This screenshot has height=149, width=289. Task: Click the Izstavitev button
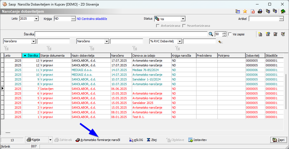(x=198, y=140)
